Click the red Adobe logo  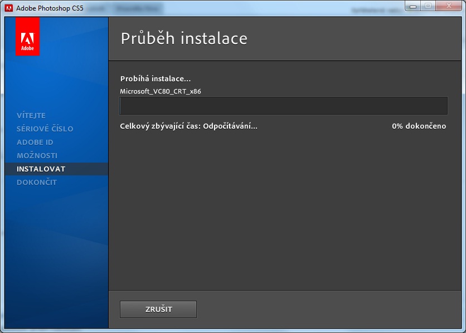[28, 37]
